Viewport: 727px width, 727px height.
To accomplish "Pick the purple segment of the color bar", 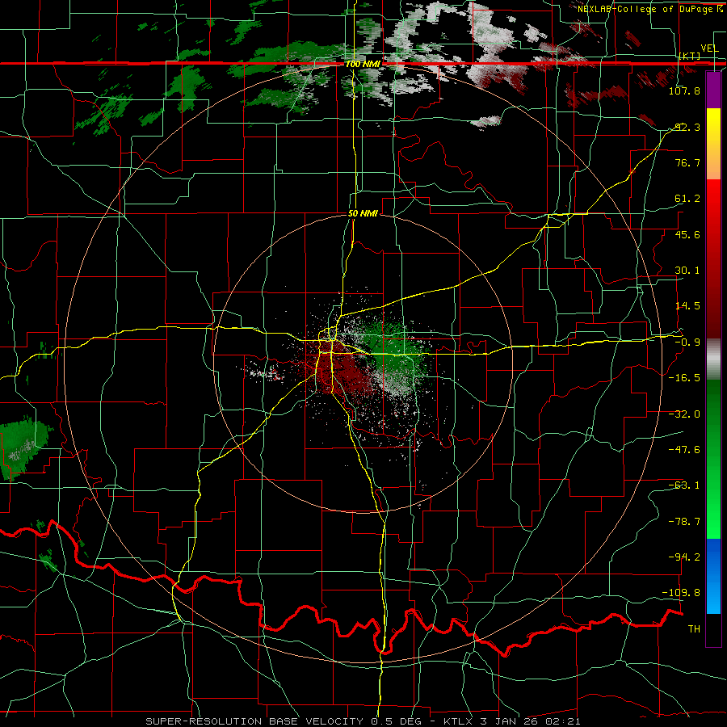I will click(x=713, y=90).
